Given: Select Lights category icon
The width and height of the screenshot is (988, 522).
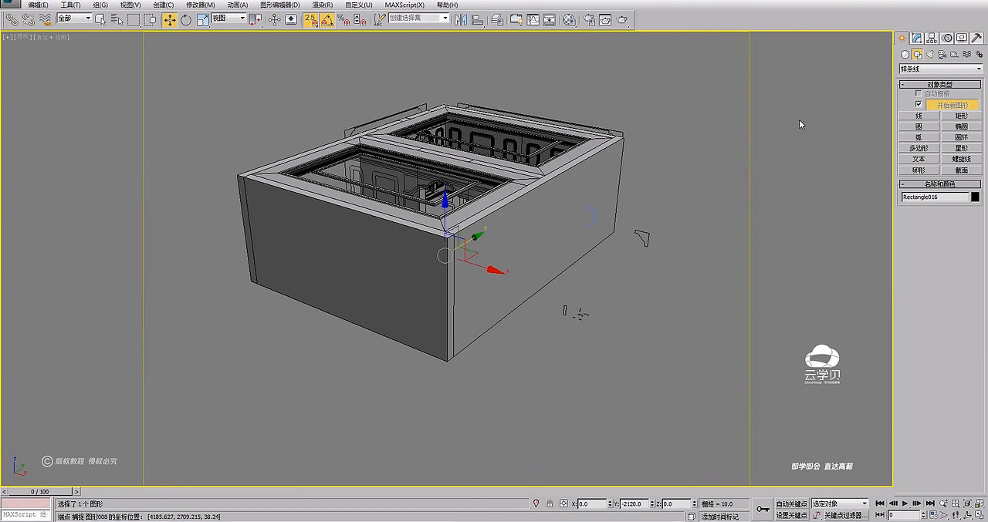Looking at the screenshot, I should point(930,55).
